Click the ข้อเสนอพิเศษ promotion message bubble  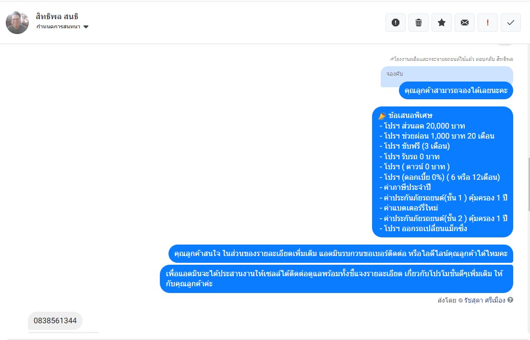(x=443, y=172)
